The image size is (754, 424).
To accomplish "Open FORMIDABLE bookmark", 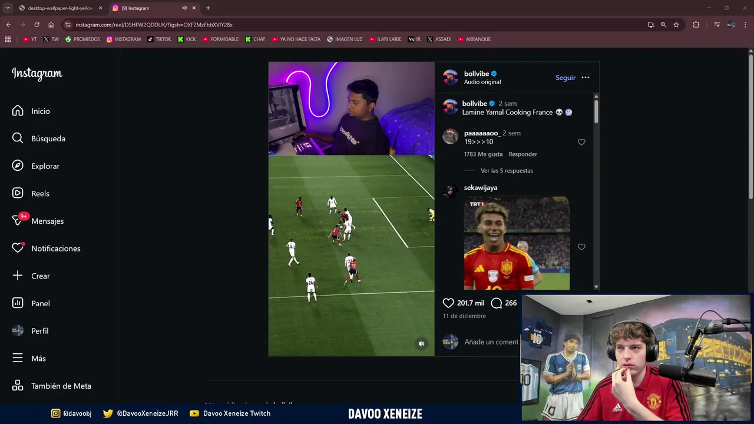I will pyautogui.click(x=221, y=39).
